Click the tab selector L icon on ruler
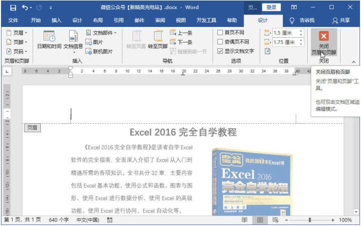The width and height of the screenshot is (361, 226). tap(7, 72)
